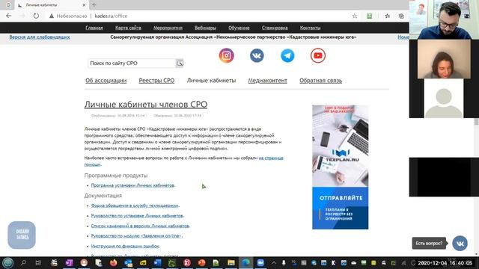Open the 'Об ассоциации' section tab
The width and height of the screenshot is (479, 269).
pyautogui.click(x=106, y=81)
